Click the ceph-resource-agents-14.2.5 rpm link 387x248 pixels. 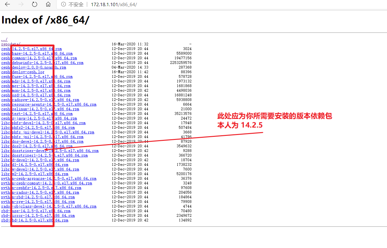[x=49, y=104]
